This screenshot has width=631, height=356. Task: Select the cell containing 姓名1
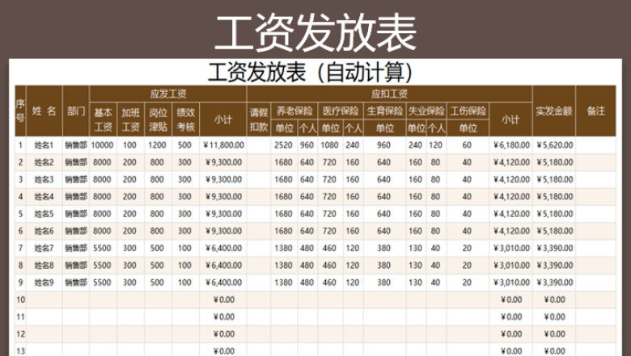(x=44, y=145)
